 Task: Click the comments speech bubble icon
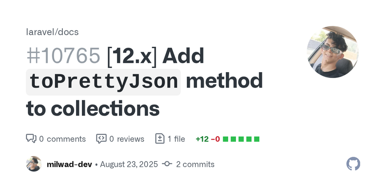point(31,138)
